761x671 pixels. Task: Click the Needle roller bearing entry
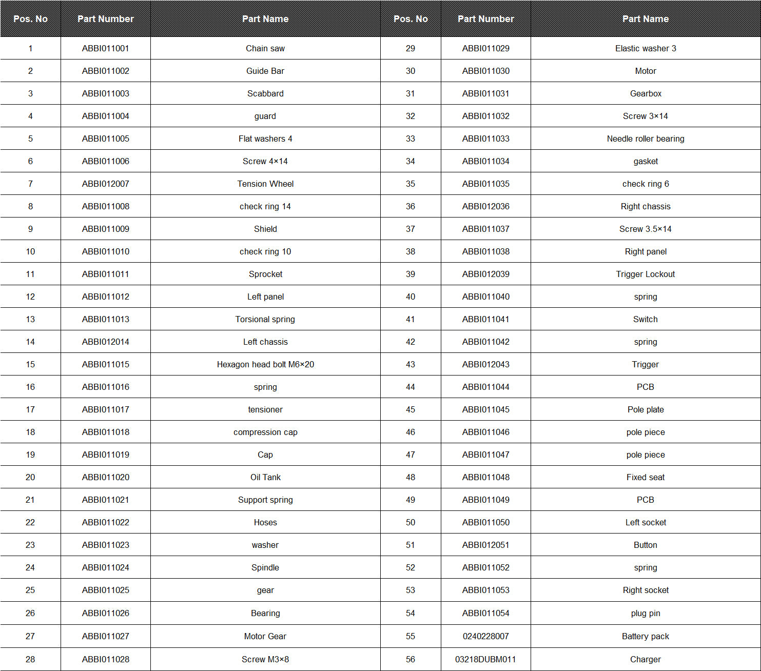point(646,139)
